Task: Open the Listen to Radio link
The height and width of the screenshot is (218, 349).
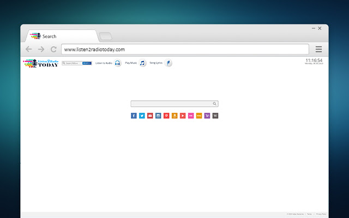Action: click(104, 63)
